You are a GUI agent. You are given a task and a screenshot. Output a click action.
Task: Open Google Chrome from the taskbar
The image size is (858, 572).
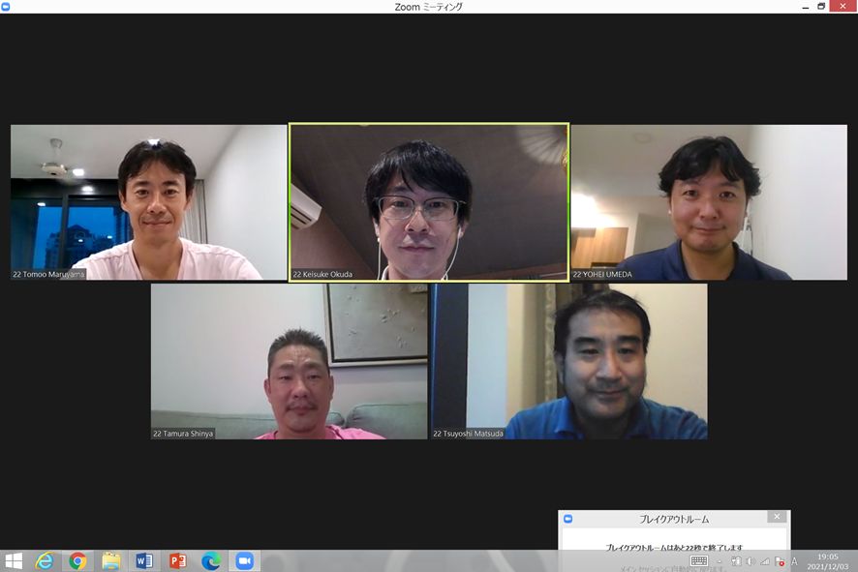tap(77, 561)
